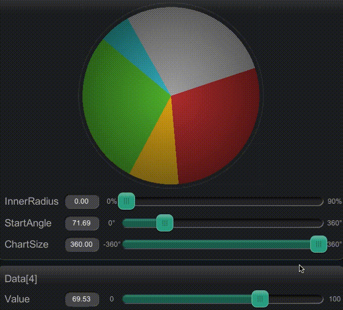Click the 0 minimum label of Value

coord(112,299)
